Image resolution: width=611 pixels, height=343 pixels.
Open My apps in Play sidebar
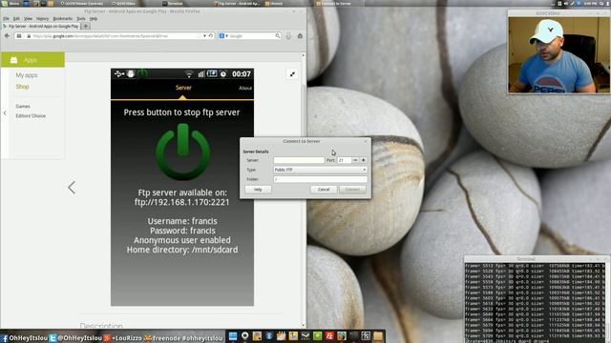pos(27,75)
